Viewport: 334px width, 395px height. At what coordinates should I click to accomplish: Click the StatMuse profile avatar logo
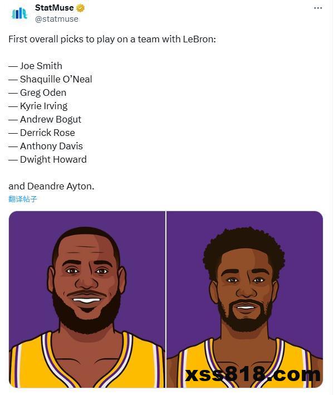tap(19, 13)
